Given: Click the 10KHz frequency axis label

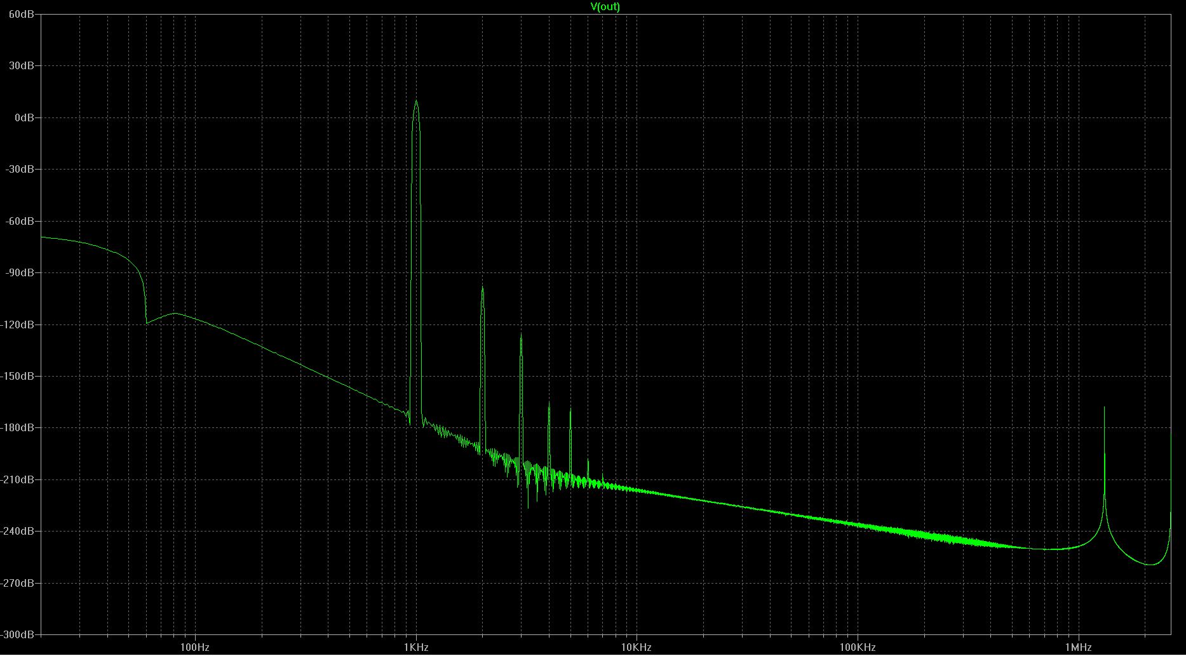Looking at the screenshot, I should pos(637,648).
